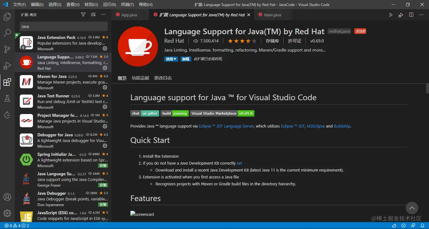Switch to the App.java editor tab
The width and height of the screenshot is (429, 229).
tap(130, 14)
